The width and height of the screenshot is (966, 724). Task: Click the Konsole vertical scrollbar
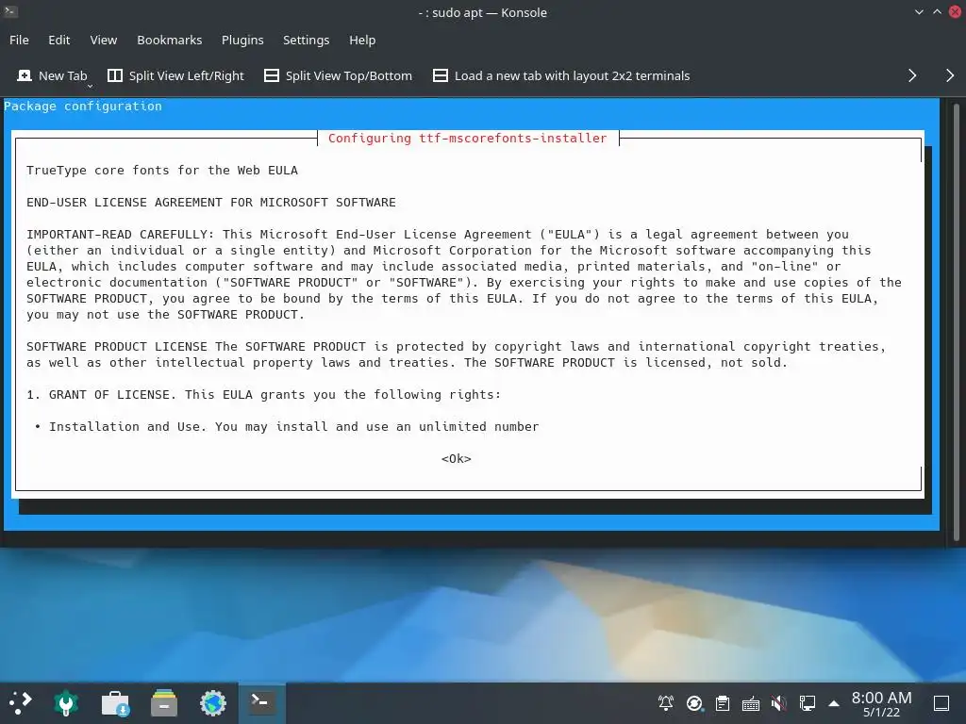957,322
